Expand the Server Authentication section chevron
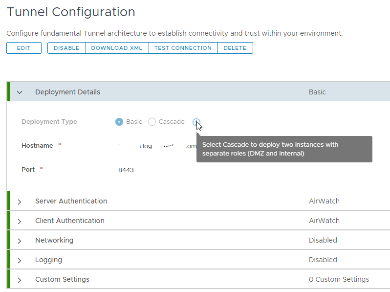 click(20, 202)
